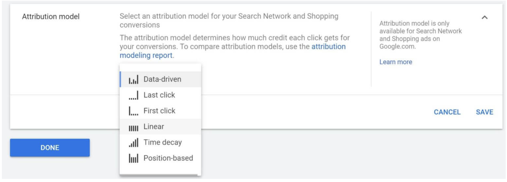
Task: Click the Position-based model icon
Action: tap(134, 158)
